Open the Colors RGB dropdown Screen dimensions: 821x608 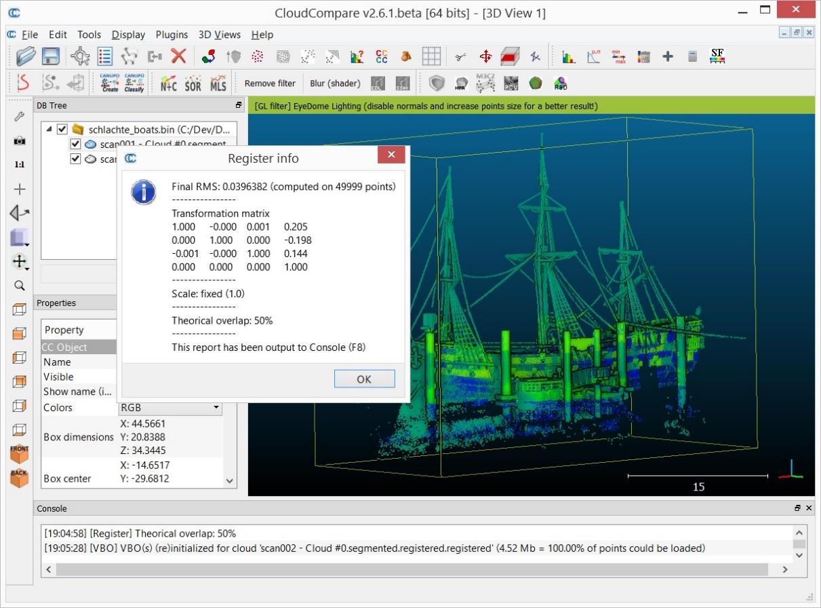coord(170,408)
